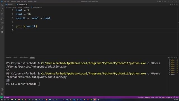Image resolution: width=179 pixels, height=101 pixels.
Task: Open the notifications bell in the status bar
Action: point(177,97)
